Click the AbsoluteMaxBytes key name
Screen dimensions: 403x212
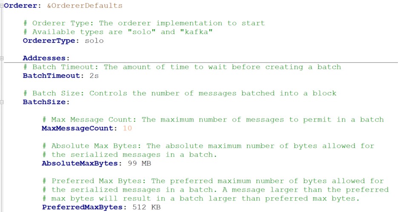pos(80,164)
